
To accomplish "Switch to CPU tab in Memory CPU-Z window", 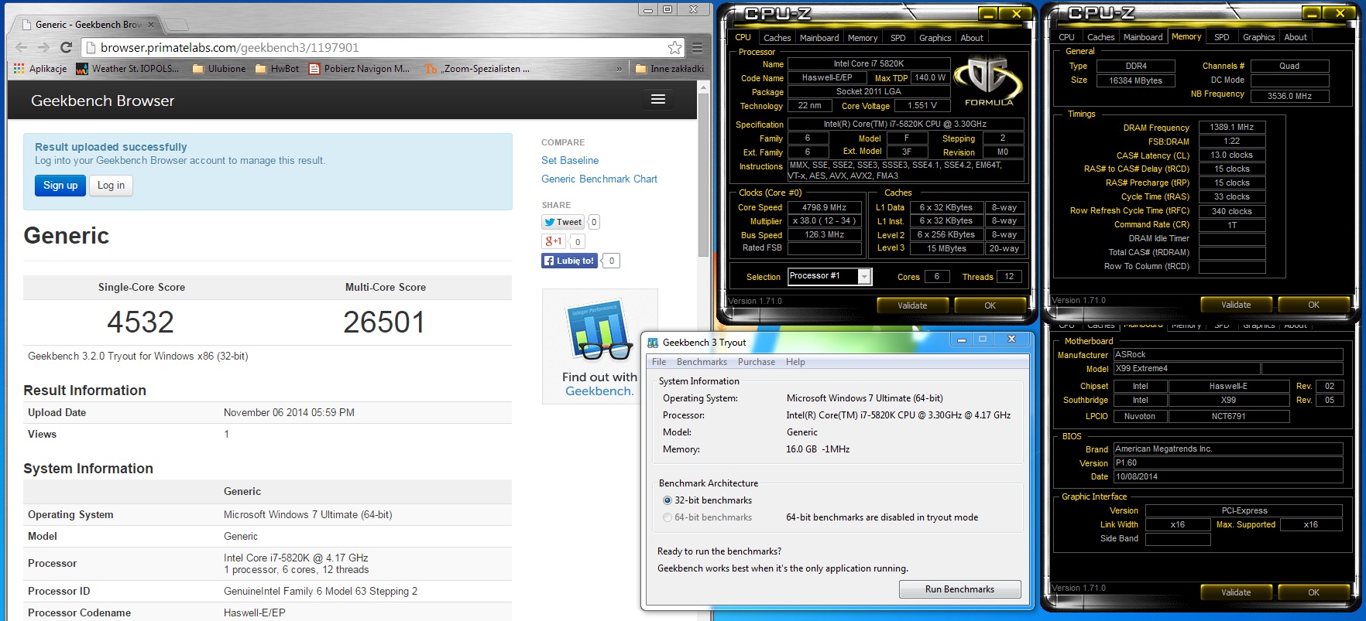I will [x=1066, y=37].
